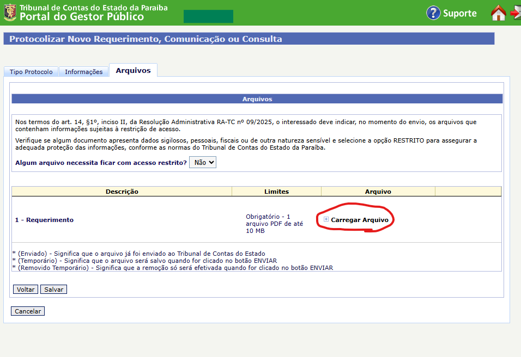The width and height of the screenshot is (521, 357).
Task: Click the 'Algum arquivo necessita ficar' question label
Action: (x=101, y=163)
